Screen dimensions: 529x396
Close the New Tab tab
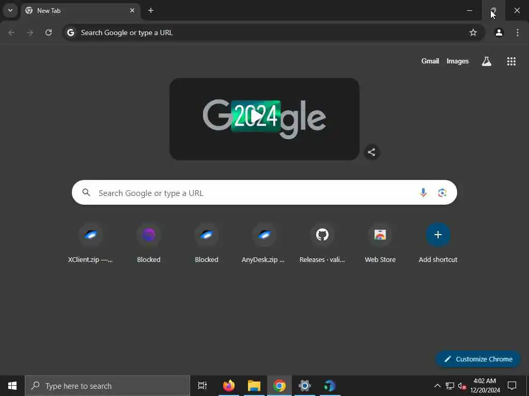(132, 10)
